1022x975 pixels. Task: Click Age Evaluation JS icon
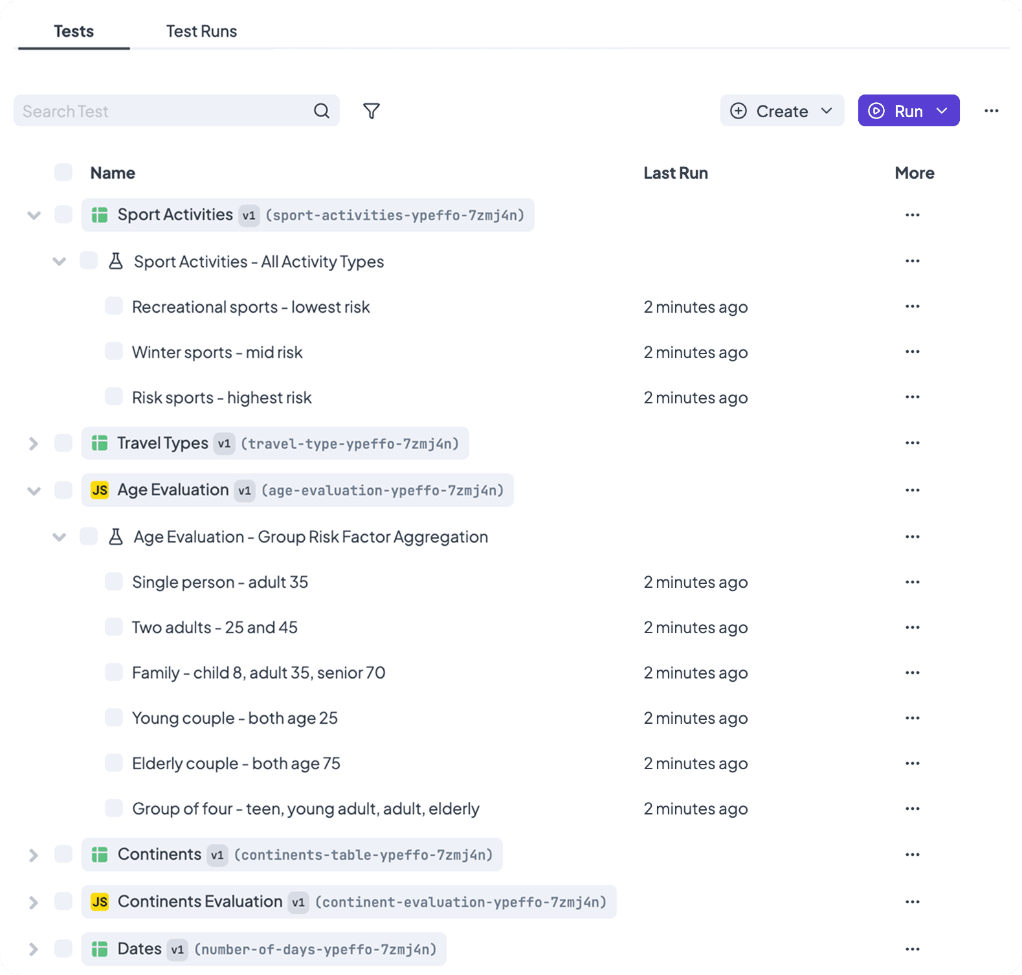point(100,490)
